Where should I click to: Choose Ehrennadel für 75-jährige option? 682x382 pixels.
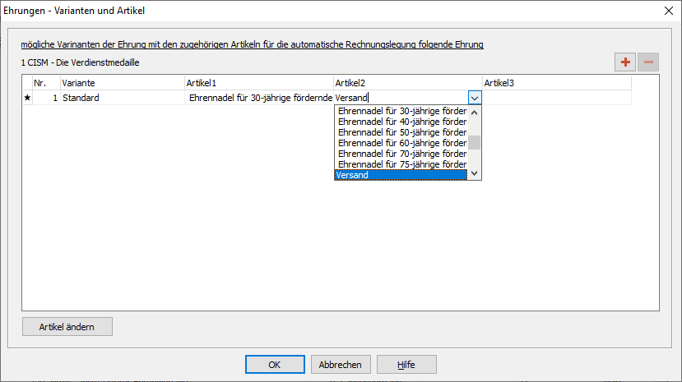coord(401,164)
